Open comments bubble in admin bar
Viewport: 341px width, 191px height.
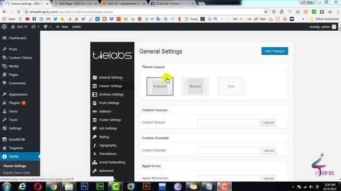pos(47,27)
